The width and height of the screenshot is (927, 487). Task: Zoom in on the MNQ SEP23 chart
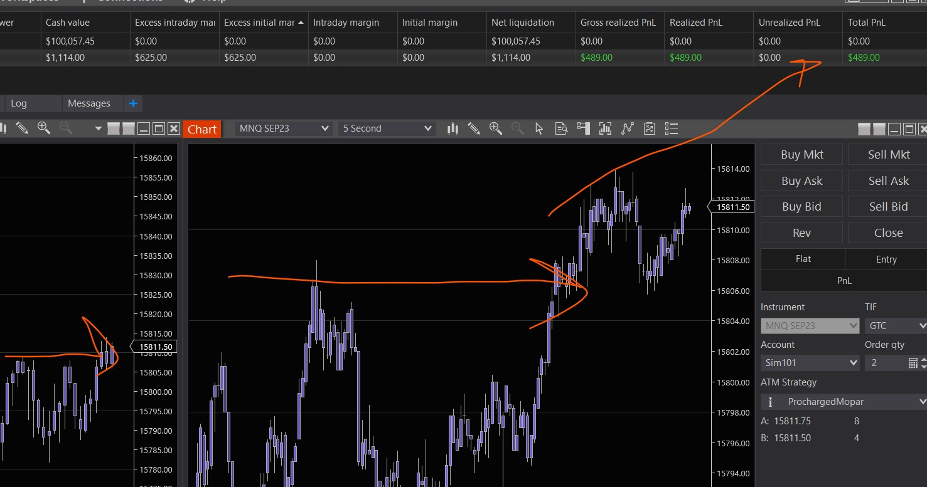point(496,128)
